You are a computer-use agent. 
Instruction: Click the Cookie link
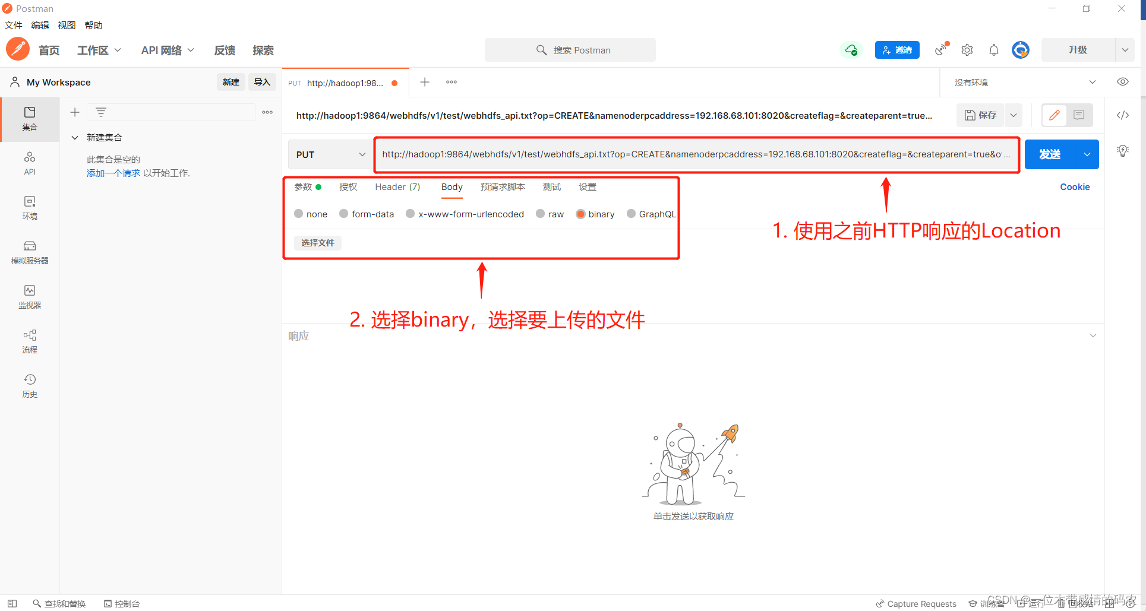[1074, 187]
